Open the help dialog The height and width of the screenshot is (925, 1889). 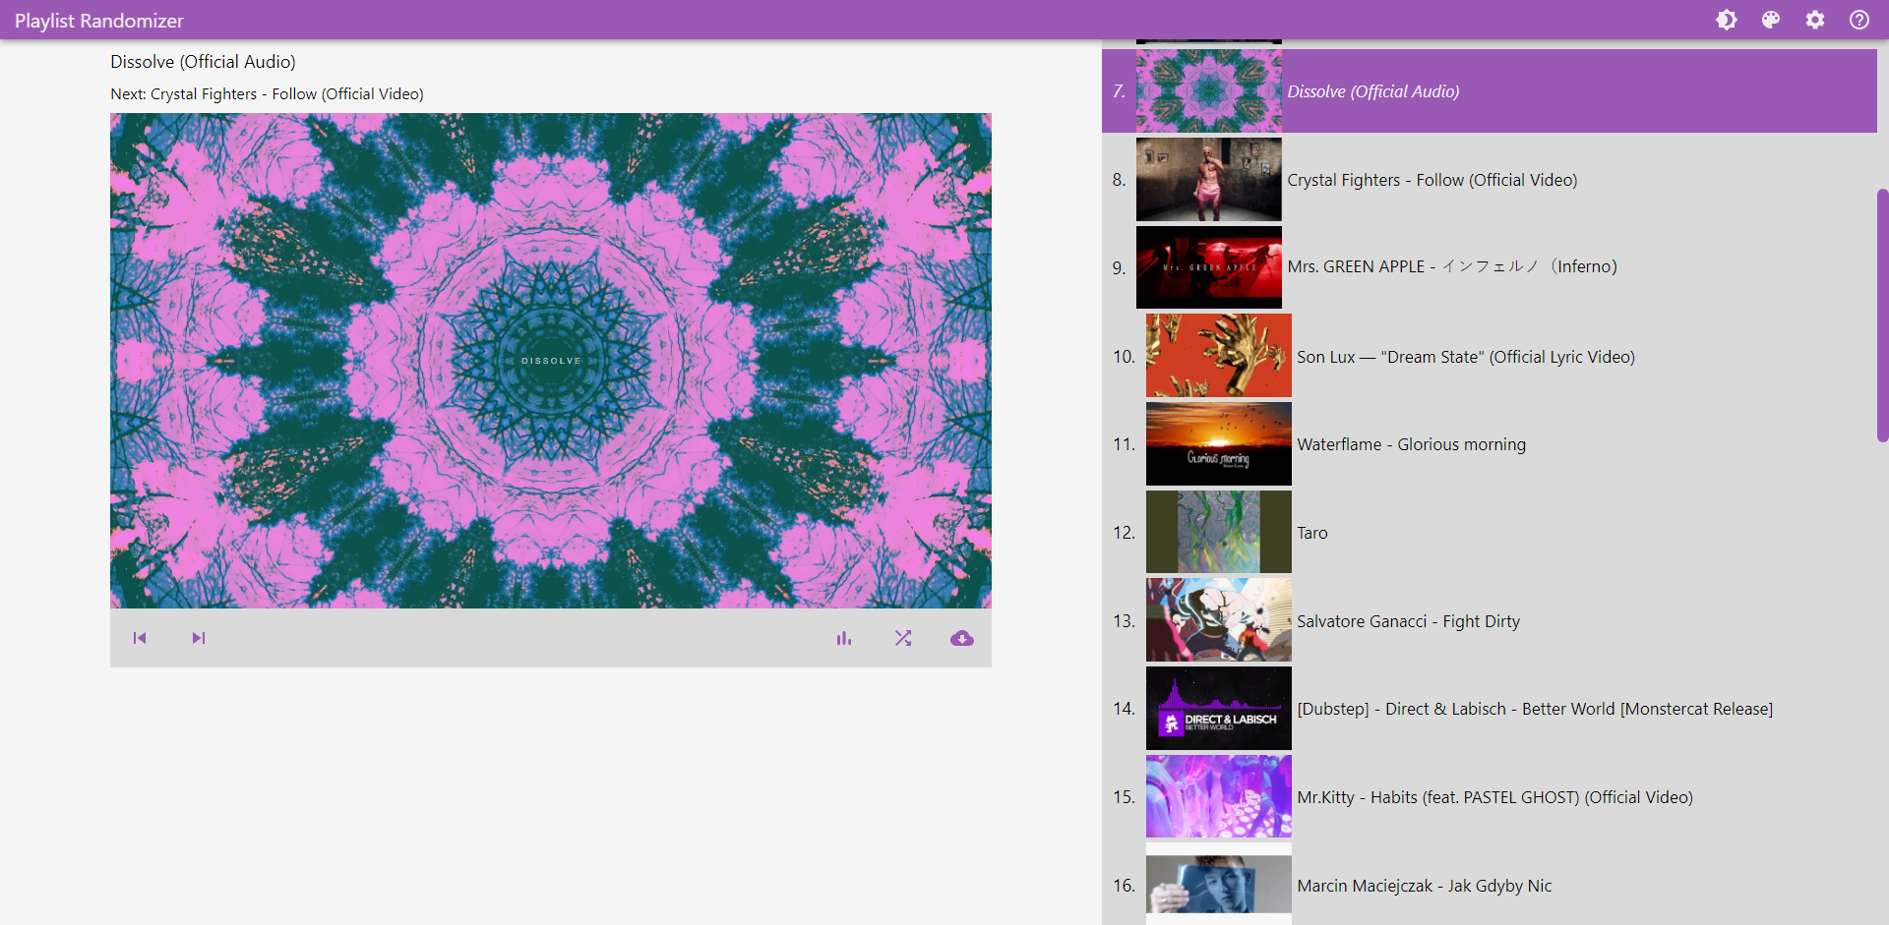click(x=1859, y=20)
